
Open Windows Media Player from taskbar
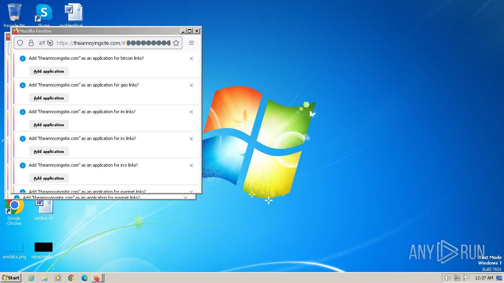(x=58, y=278)
